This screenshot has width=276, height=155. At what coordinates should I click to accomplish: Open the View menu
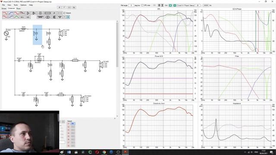pos(9,5)
